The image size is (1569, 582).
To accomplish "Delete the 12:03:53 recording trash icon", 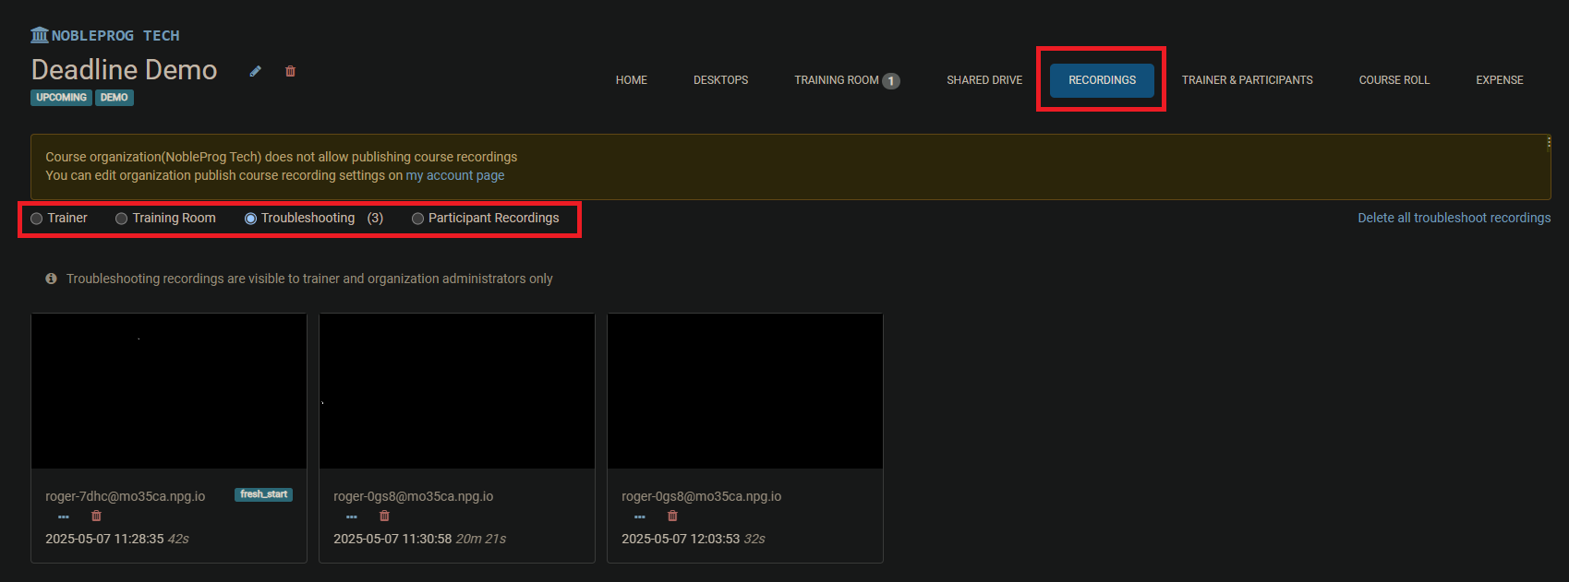I will (x=672, y=517).
